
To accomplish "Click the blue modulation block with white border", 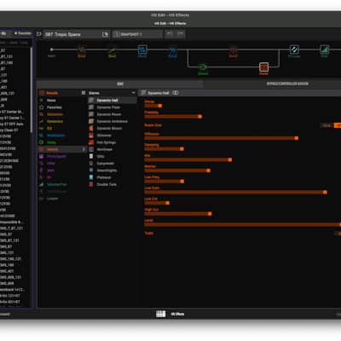I will coord(142,49).
